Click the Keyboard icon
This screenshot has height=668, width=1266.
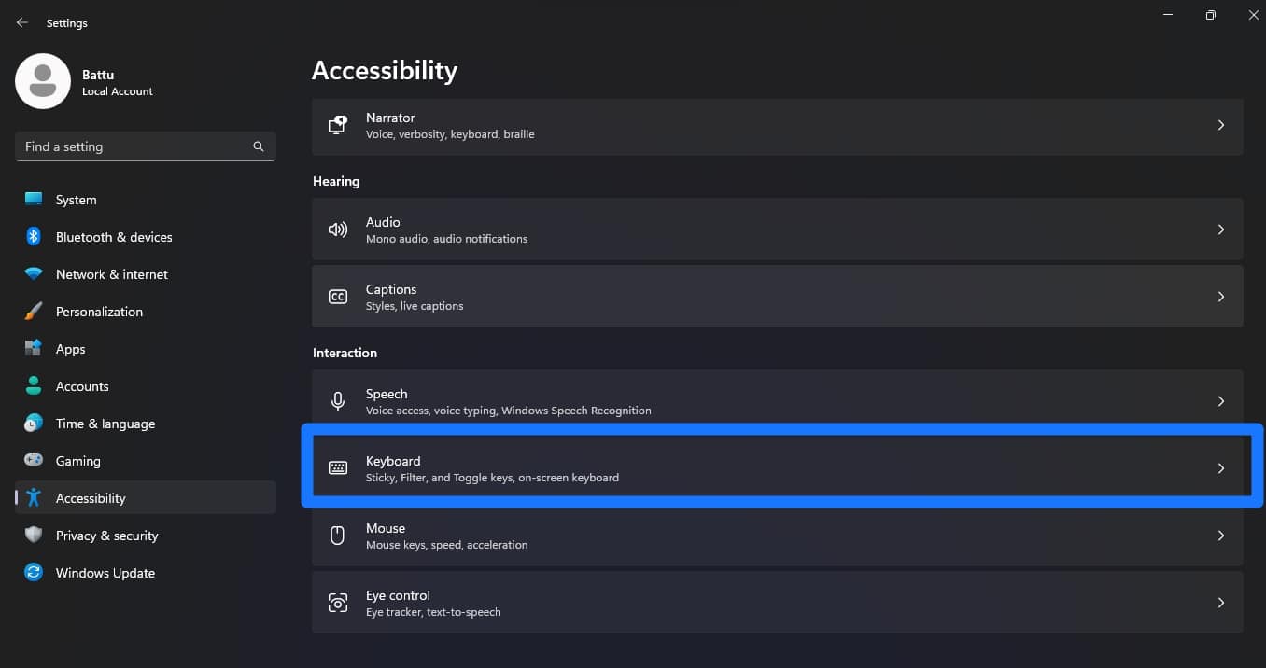pyautogui.click(x=337, y=467)
